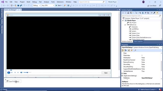Click the Open button on the form
Image resolution: width=163 pixels, height=91 pixels.
[106, 73]
